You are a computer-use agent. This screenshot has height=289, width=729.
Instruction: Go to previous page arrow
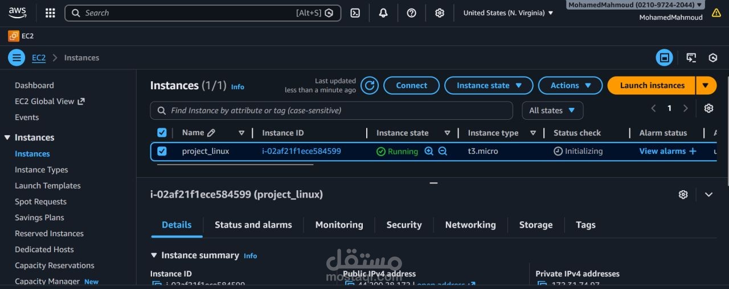click(x=653, y=108)
